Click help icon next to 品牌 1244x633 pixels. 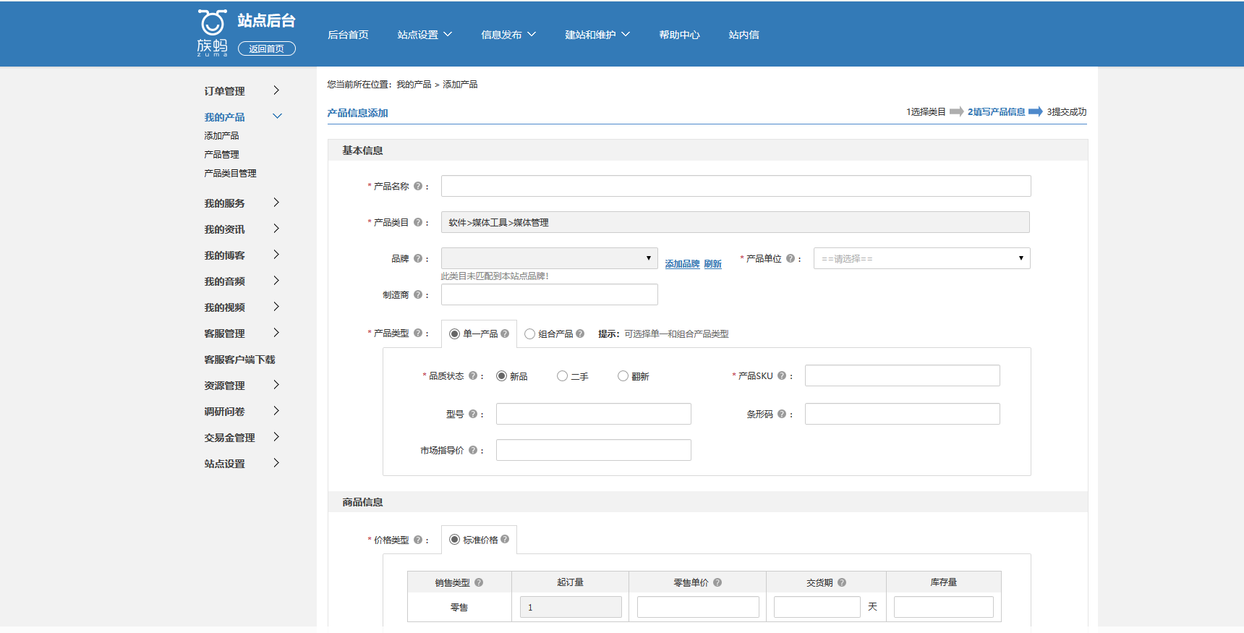pos(418,258)
